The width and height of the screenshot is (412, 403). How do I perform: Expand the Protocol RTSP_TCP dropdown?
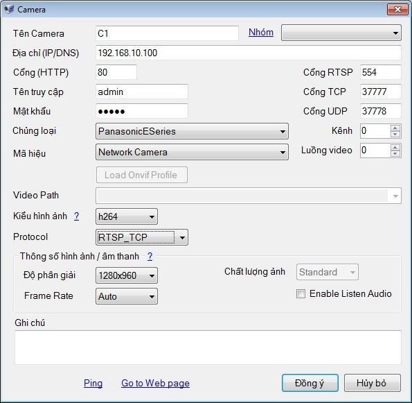pyautogui.click(x=142, y=237)
